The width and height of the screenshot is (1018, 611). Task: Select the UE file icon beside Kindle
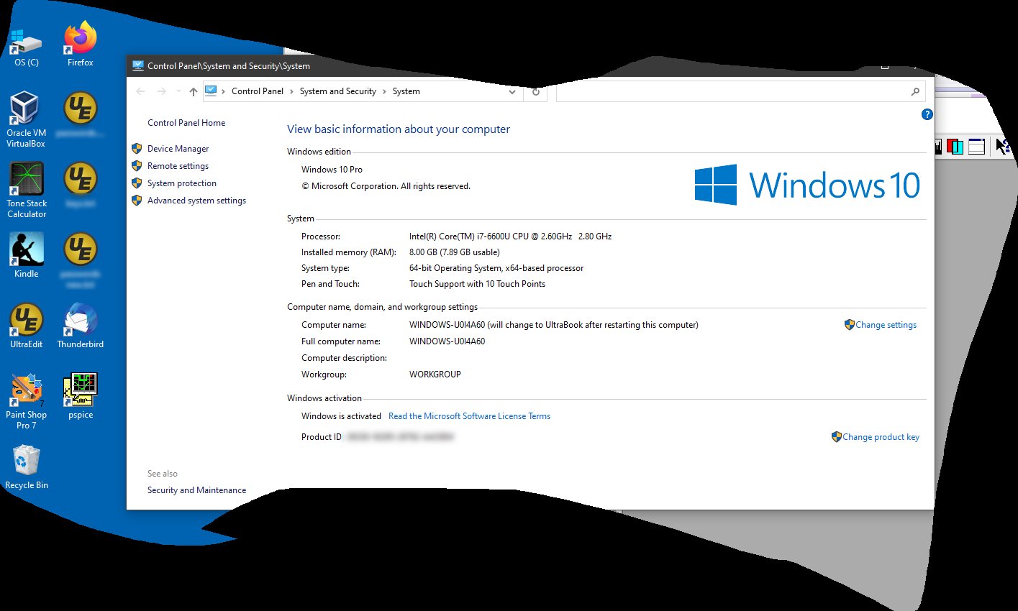[x=81, y=249]
